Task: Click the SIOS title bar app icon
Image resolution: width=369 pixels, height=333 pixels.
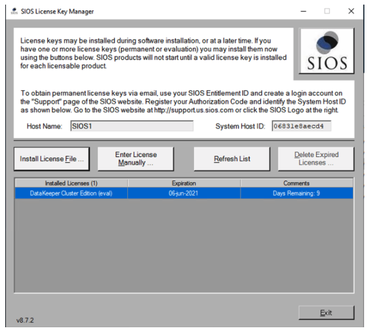Action: (14, 11)
